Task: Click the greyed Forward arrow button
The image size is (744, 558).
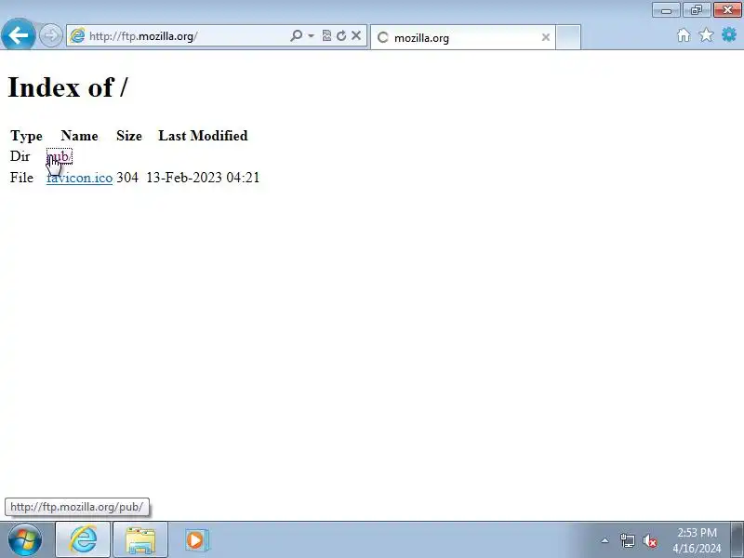Action: tap(50, 35)
